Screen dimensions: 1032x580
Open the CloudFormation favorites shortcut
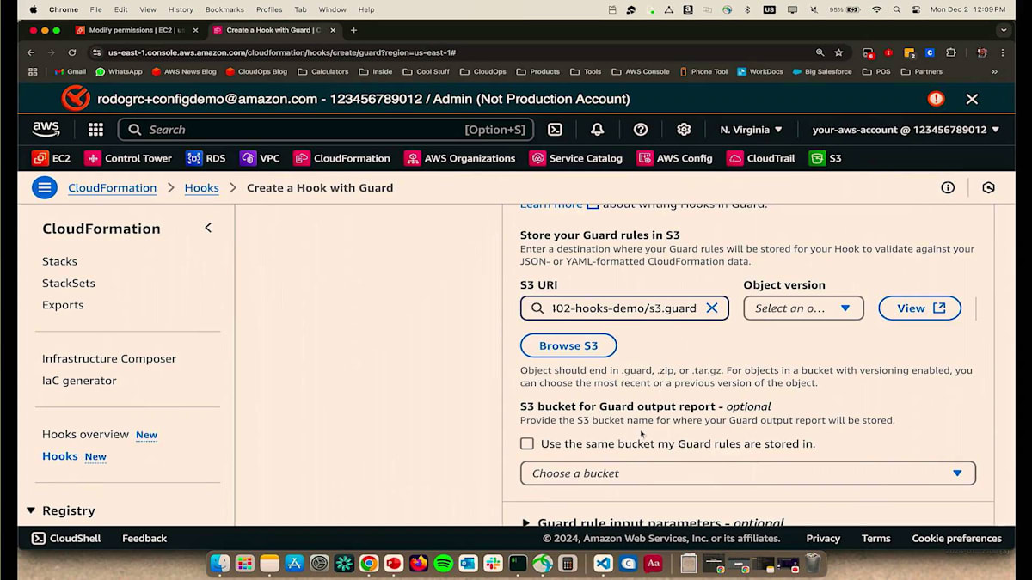341,158
